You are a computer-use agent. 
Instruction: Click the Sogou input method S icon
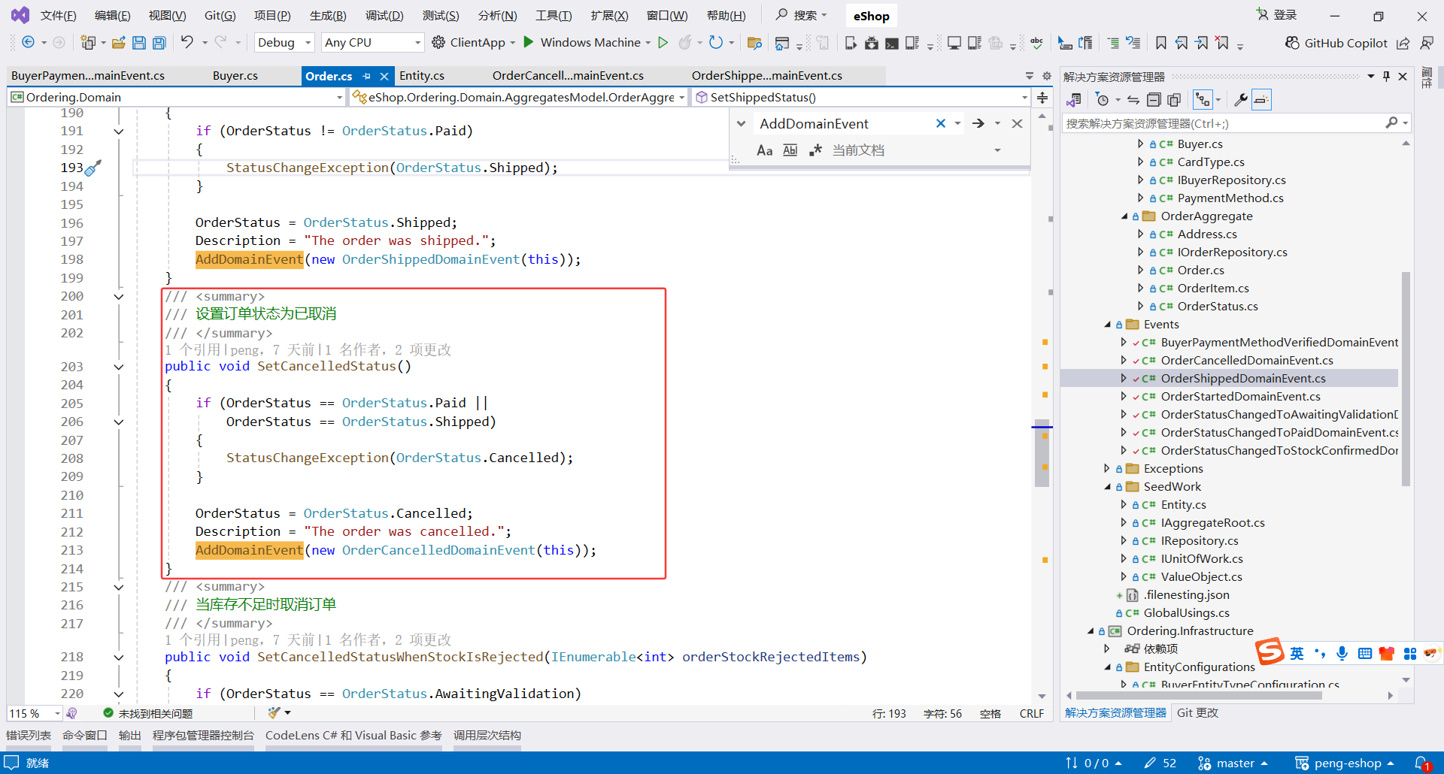1270,652
